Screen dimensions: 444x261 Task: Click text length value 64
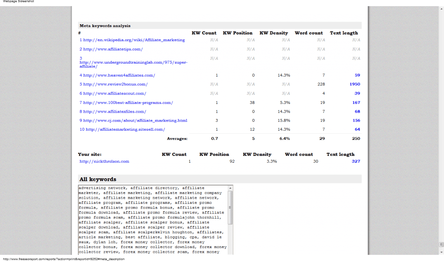pos(357,129)
